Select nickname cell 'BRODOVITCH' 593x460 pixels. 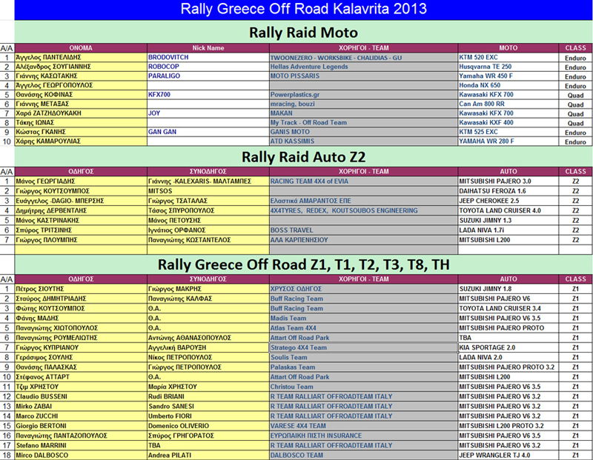[x=208, y=58]
